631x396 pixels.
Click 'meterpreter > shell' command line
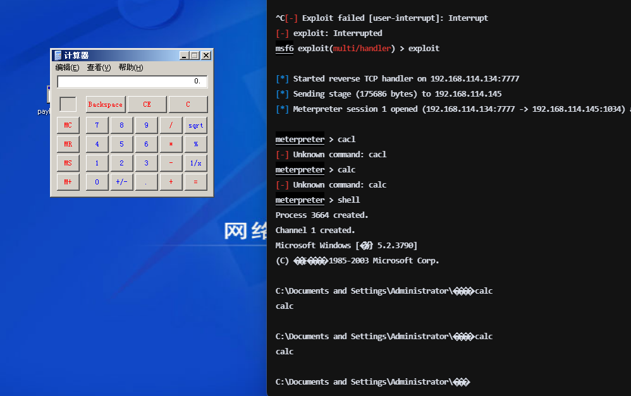(x=318, y=200)
